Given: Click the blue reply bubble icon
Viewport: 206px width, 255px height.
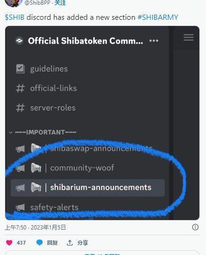Looking at the screenshot, I should coord(39,243).
